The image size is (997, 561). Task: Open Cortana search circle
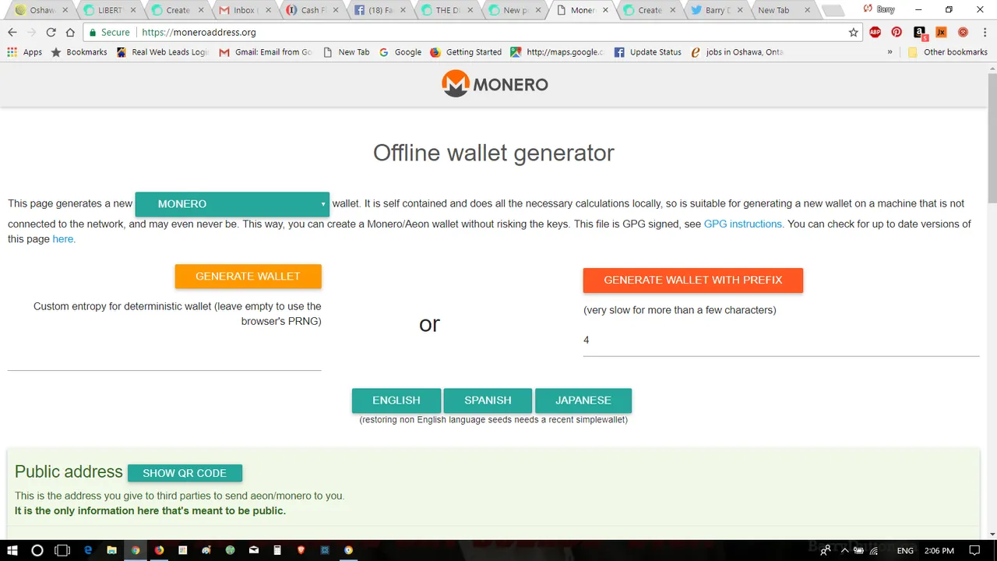click(x=37, y=550)
